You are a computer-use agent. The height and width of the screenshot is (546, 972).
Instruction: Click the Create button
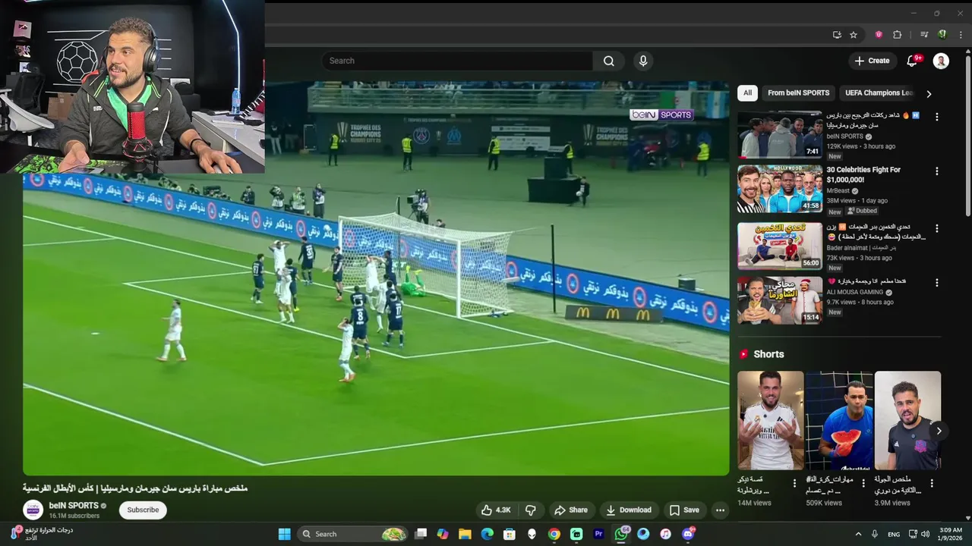click(x=871, y=61)
